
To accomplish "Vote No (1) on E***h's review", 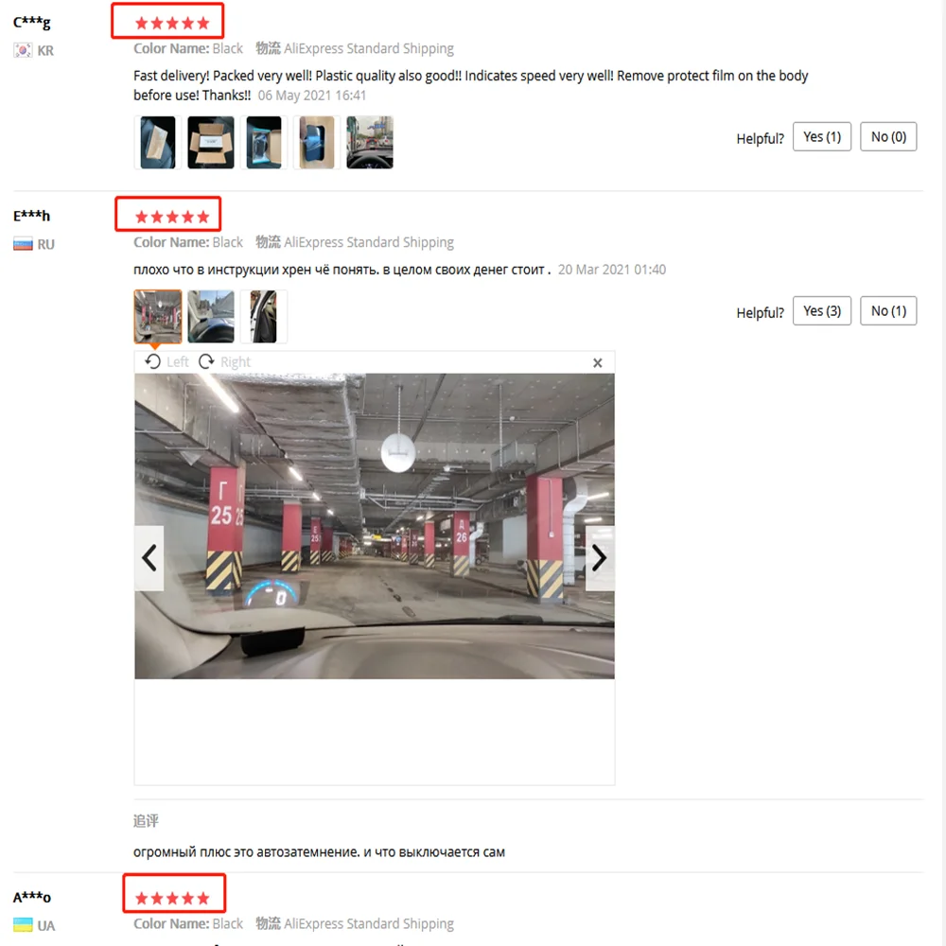I will point(888,310).
